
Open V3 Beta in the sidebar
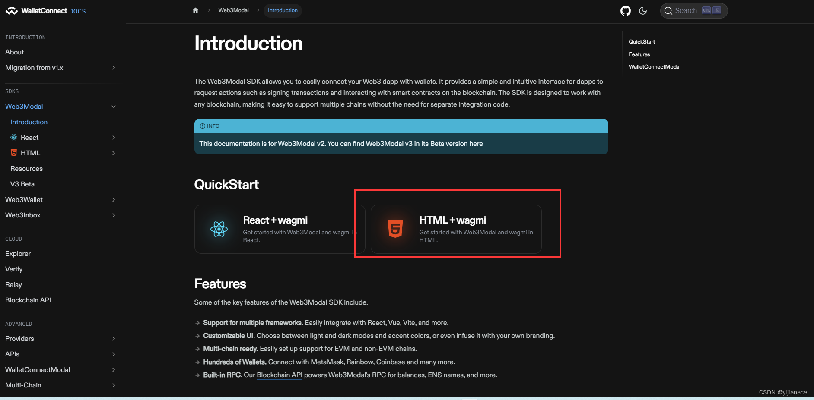[x=22, y=184]
